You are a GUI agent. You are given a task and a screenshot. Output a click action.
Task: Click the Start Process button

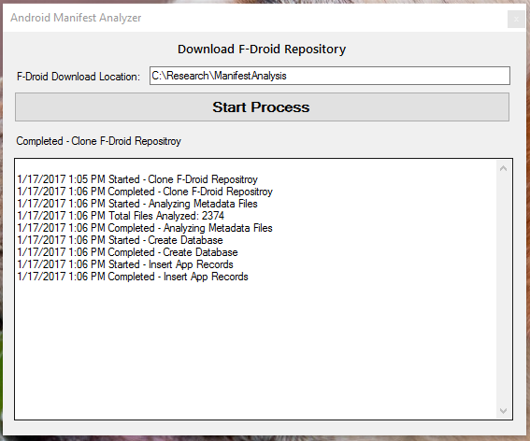[x=262, y=107]
